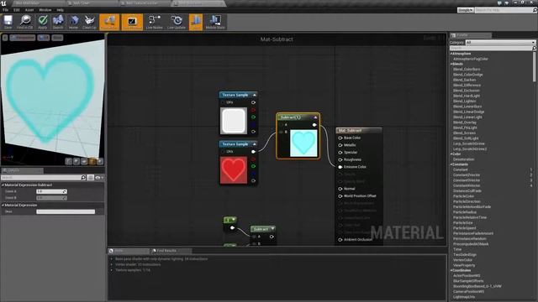
Task: Select the VertexColor palette entry
Action: pos(462,260)
